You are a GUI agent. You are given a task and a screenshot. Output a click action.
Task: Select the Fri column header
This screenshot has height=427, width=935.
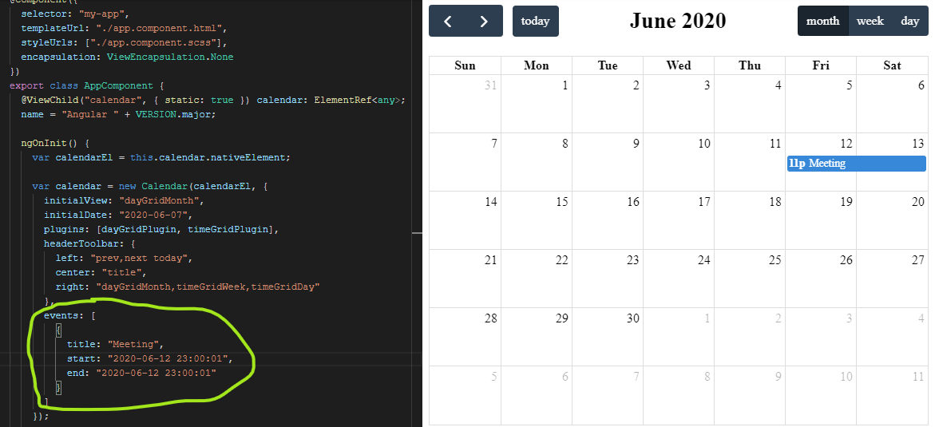point(821,65)
